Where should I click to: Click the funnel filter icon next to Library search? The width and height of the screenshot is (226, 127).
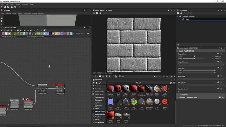point(137,83)
